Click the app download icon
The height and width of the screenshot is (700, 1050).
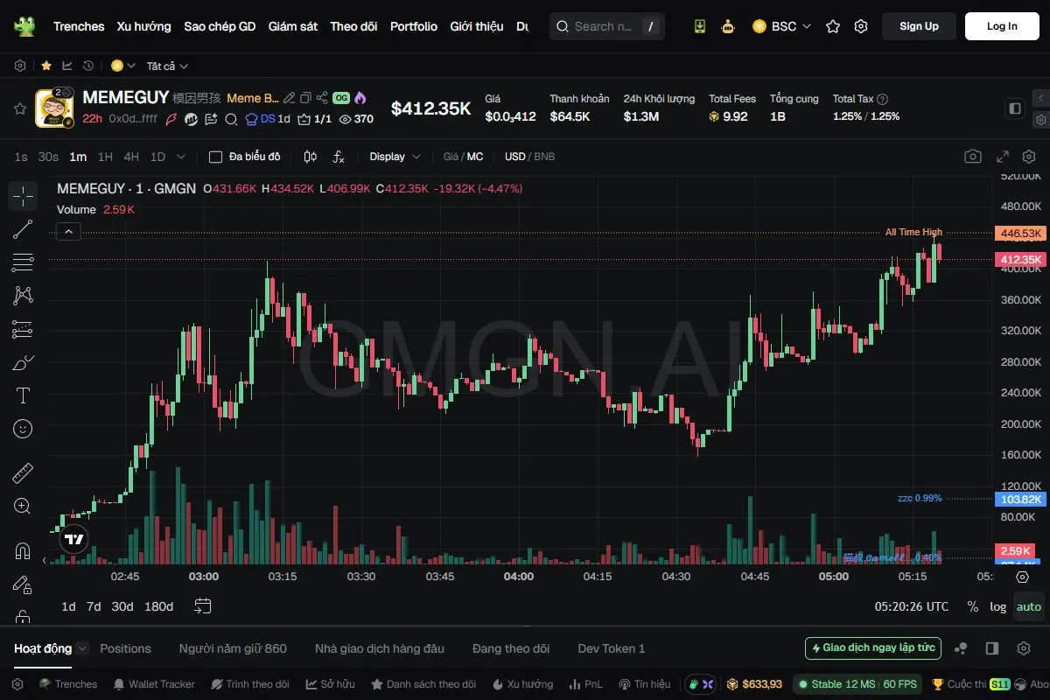coord(699,26)
